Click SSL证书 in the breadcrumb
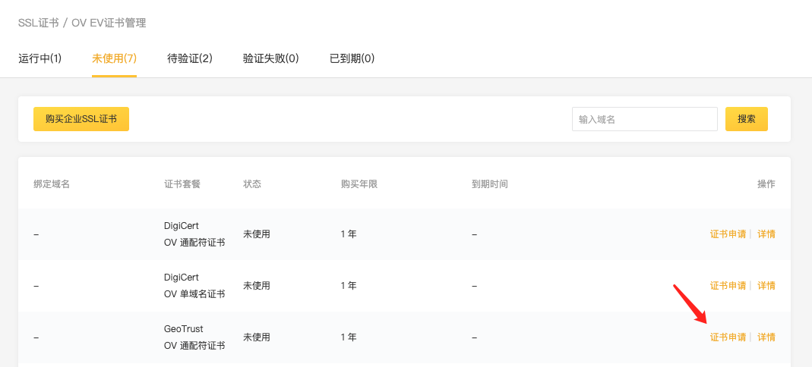Viewport: 812px width, 367px height. pos(38,23)
